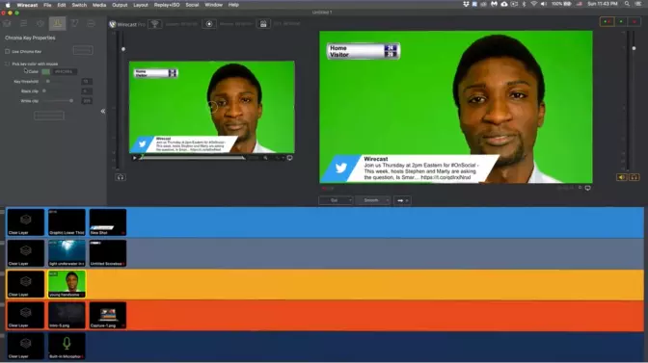Click the preview playback scrubber bar

(192, 158)
